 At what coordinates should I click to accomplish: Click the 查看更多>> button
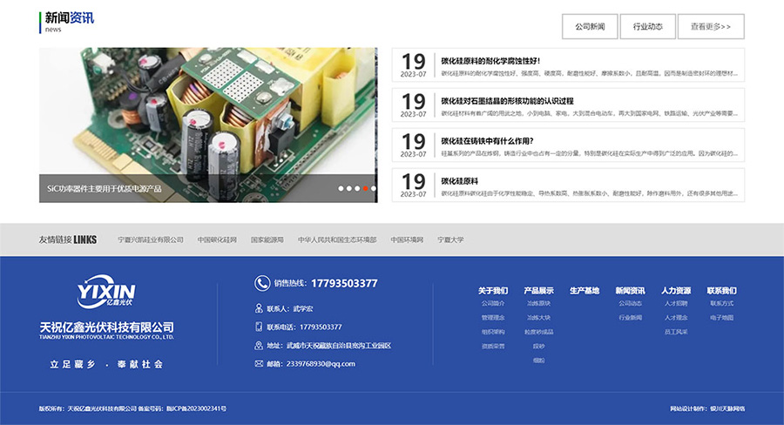711,27
